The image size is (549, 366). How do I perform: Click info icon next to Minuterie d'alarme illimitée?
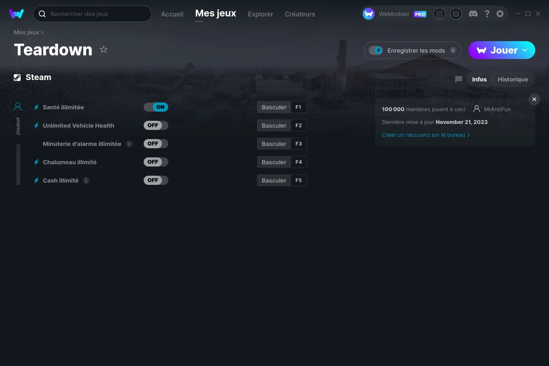click(x=129, y=144)
